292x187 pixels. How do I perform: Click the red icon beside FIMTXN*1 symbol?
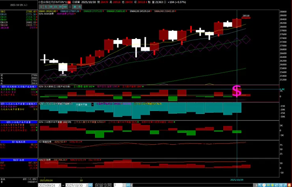[x=69, y=2]
